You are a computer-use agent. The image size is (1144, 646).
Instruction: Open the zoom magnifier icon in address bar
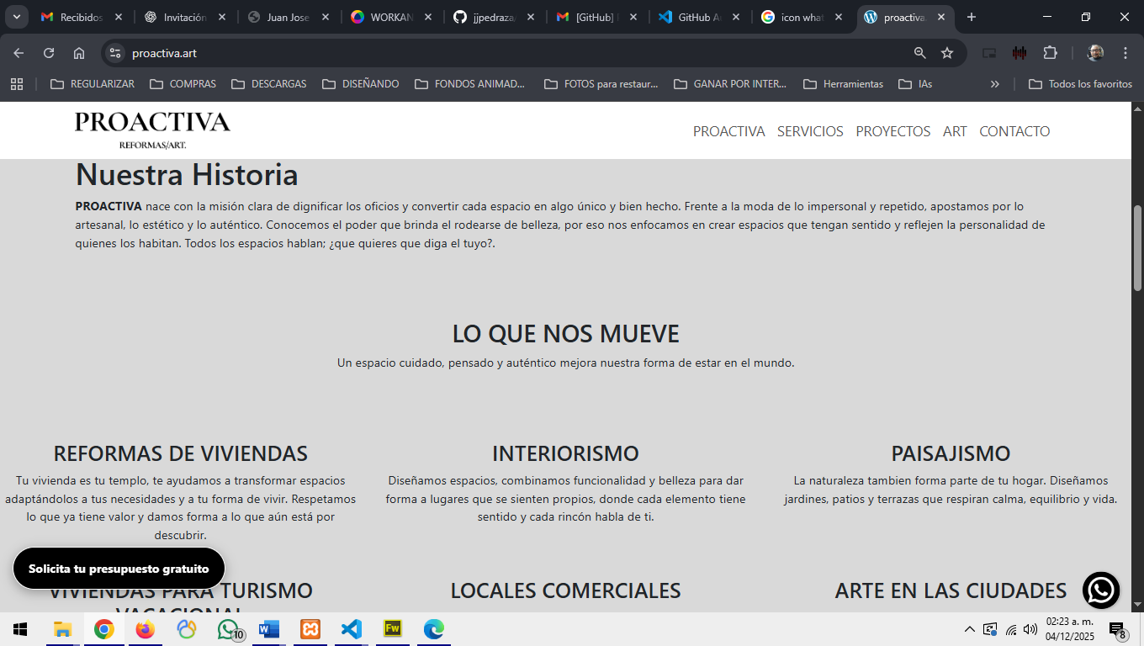coord(920,53)
